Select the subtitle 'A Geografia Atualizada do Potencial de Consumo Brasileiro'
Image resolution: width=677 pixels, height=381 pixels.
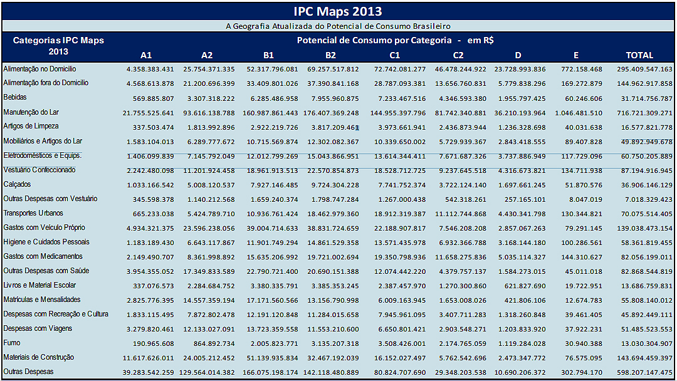coord(338,26)
